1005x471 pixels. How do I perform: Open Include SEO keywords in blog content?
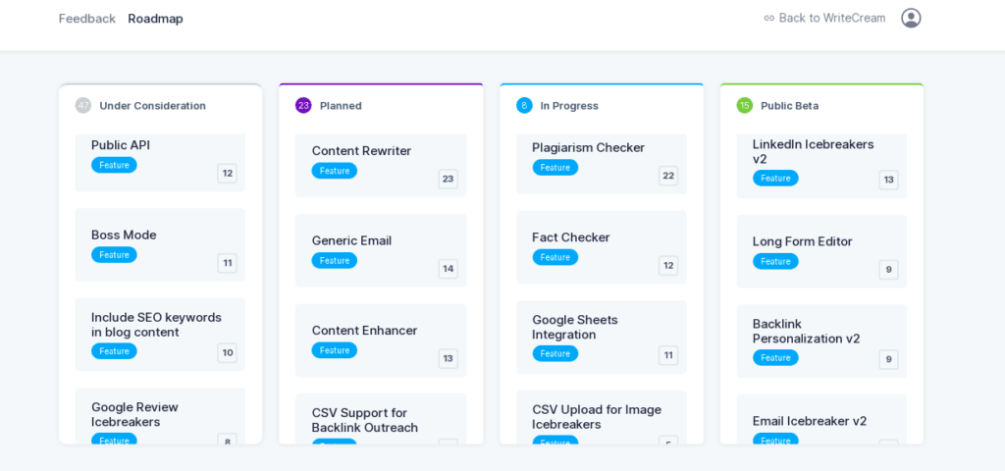[x=160, y=335]
